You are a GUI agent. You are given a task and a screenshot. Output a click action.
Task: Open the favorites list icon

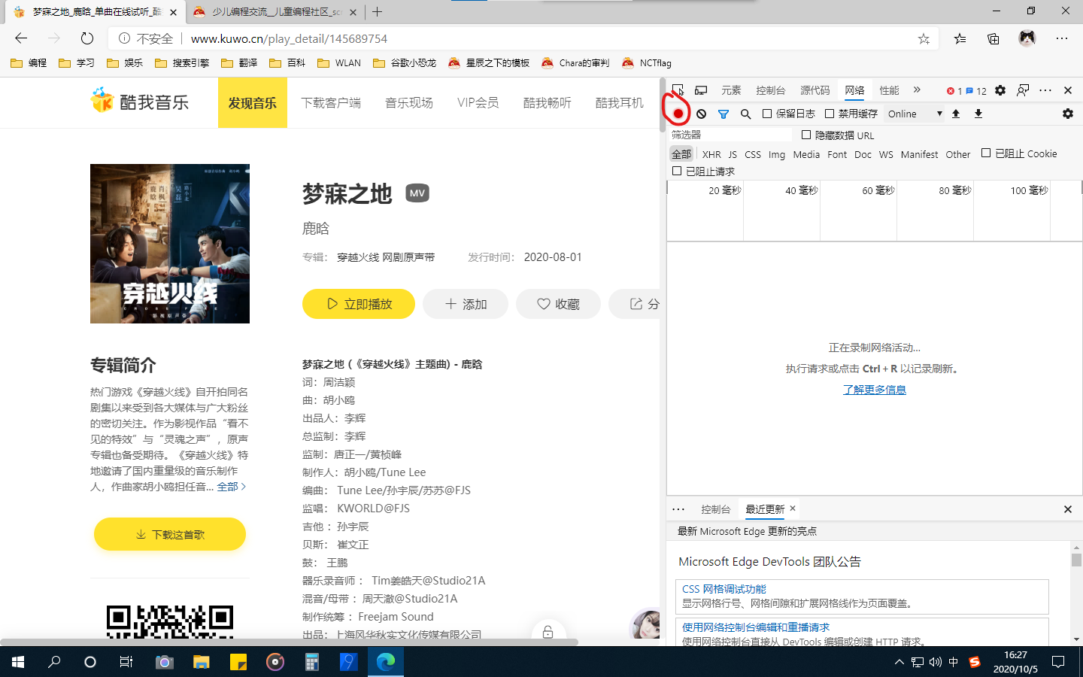960,38
